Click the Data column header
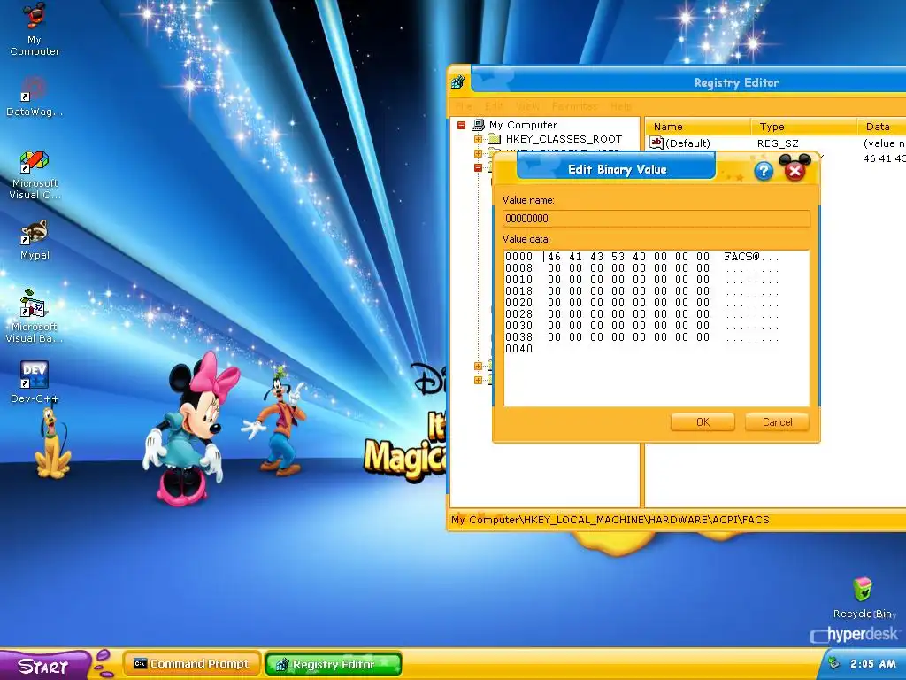 882,127
